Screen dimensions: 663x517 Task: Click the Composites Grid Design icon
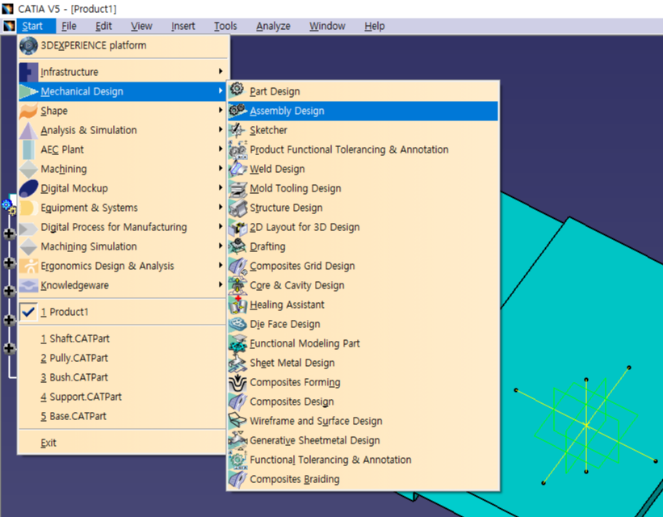tap(237, 266)
